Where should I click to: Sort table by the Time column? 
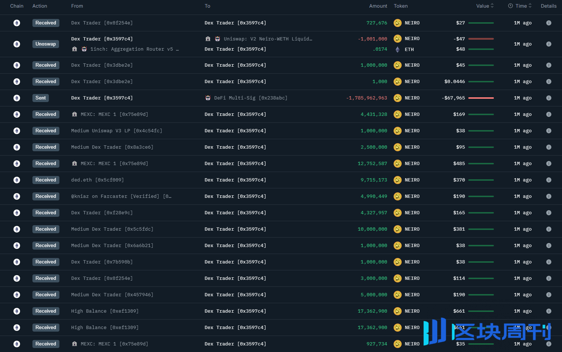click(x=524, y=6)
